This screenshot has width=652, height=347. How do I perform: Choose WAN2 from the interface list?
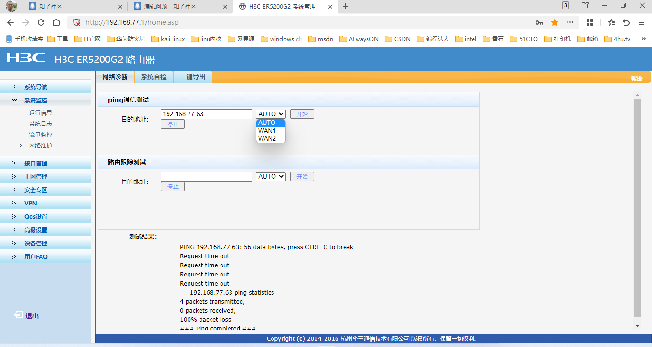[271, 139]
